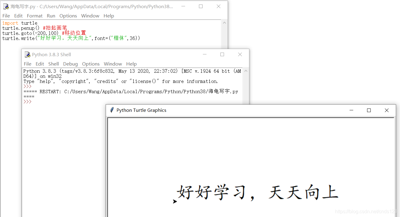
Task: Click the Python icon on the Shell title bar
Action: (x=27, y=54)
